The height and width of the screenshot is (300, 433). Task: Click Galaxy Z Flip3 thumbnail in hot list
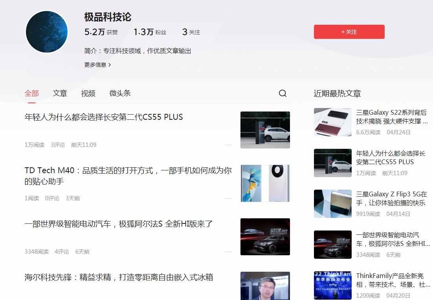333,204
